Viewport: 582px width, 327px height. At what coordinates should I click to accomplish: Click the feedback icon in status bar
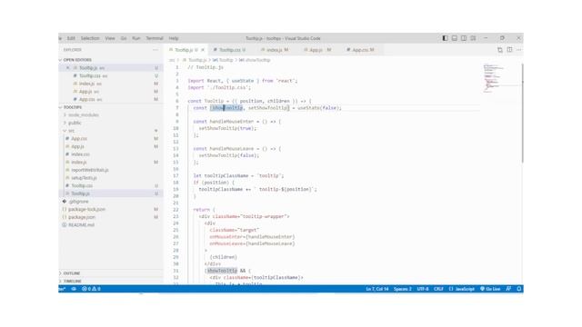(508, 289)
